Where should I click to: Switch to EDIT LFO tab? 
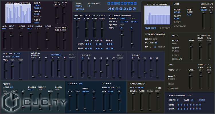click(x=165, y=28)
